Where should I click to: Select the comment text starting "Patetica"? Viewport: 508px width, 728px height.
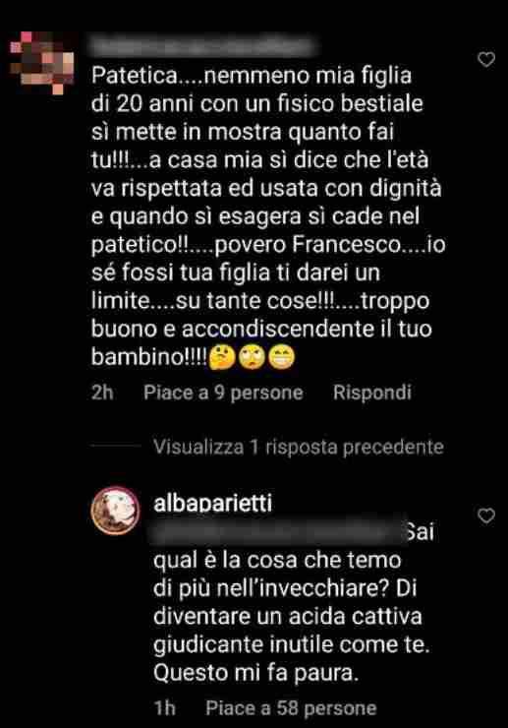click(x=268, y=216)
